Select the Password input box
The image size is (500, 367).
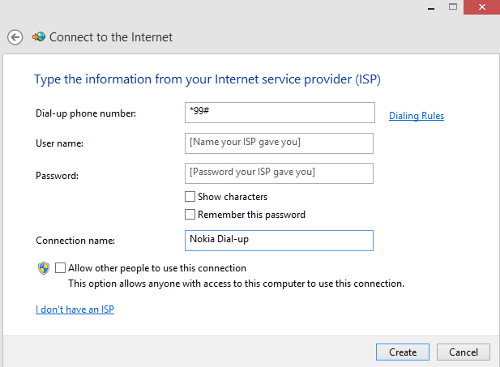[280, 173]
